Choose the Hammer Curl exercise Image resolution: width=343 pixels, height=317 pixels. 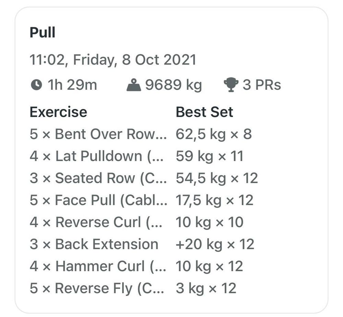(98, 266)
